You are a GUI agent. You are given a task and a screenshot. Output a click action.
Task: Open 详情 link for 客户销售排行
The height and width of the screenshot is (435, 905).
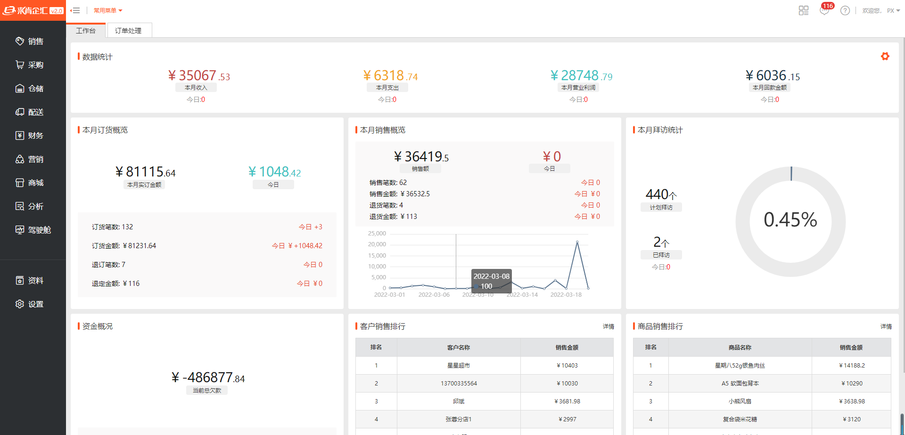pos(608,326)
